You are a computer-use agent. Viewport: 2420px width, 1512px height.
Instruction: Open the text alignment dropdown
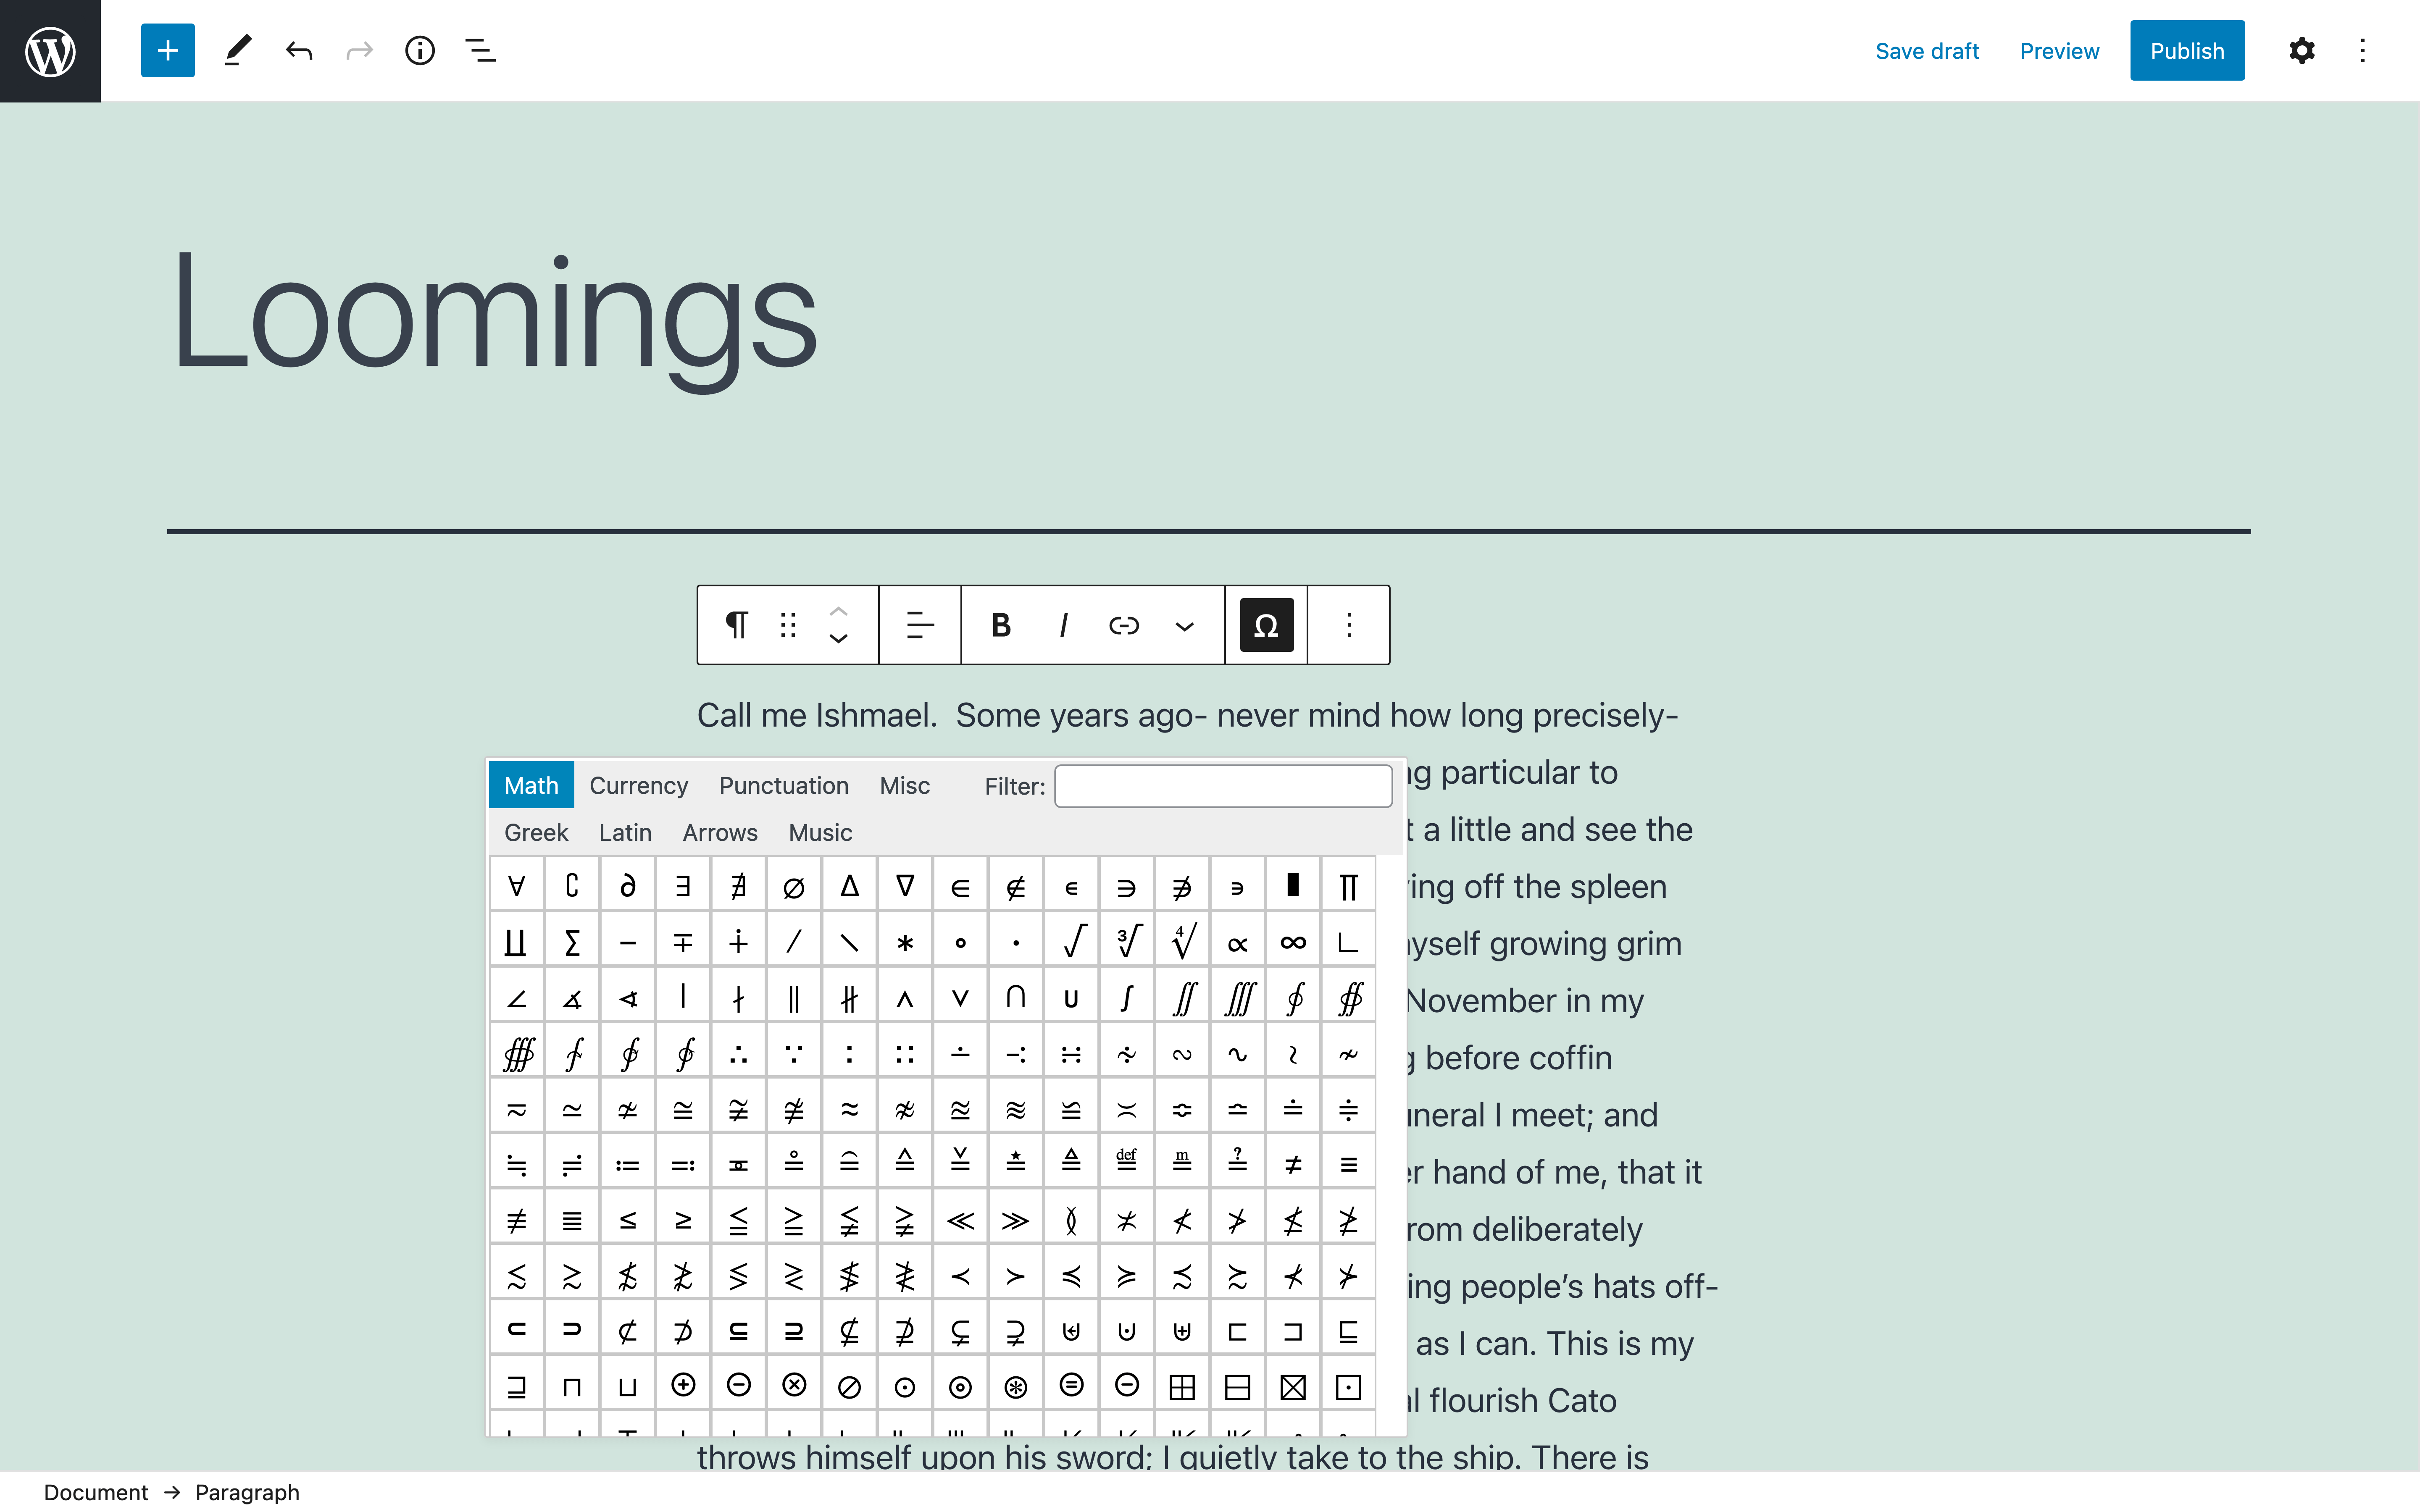pyautogui.click(x=919, y=625)
